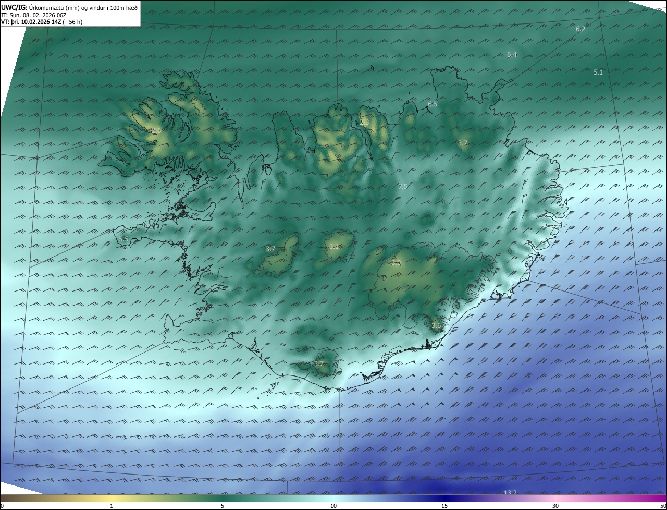
Task: Click the 6.4 value label
Action: click(x=512, y=55)
